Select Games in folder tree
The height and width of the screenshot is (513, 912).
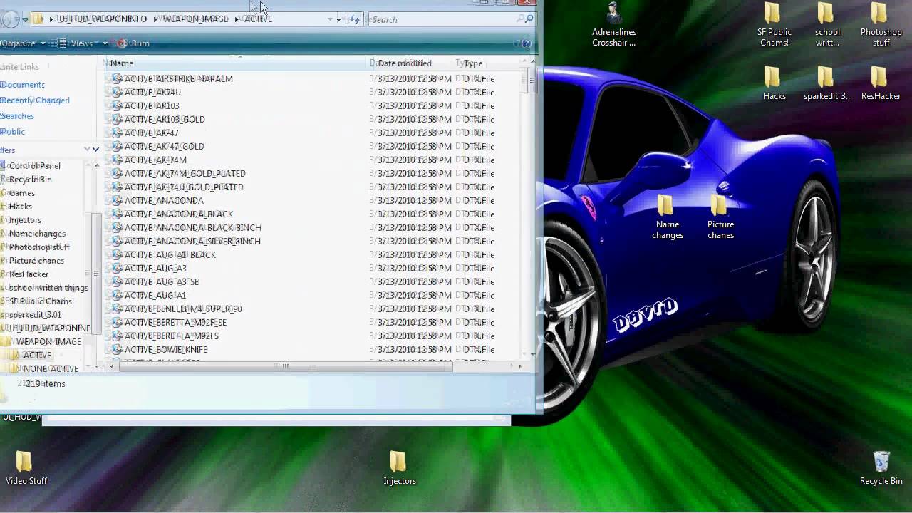click(21, 193)
